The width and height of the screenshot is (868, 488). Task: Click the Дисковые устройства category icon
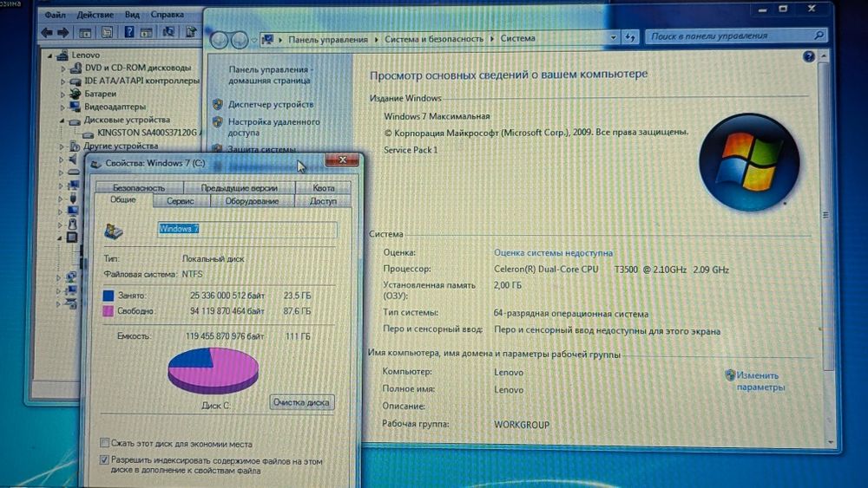[x=75, y=120]
